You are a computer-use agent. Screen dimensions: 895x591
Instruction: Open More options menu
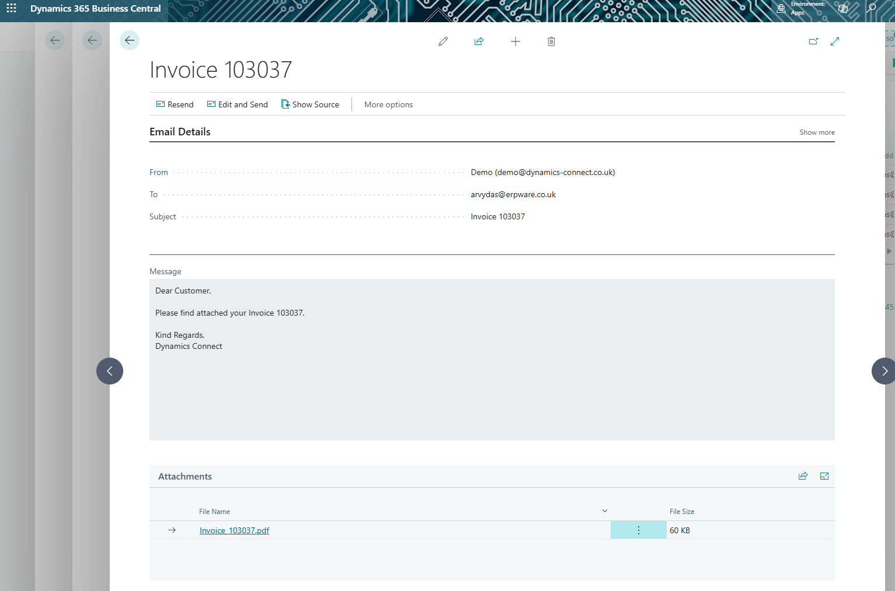388,104
